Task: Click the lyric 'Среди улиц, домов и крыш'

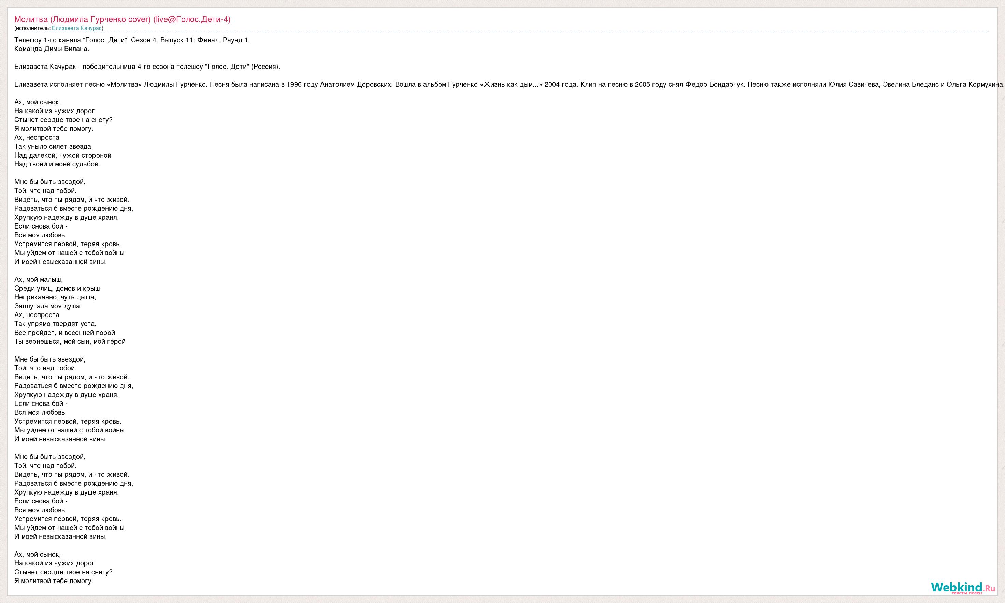Action: pos(57,289)
